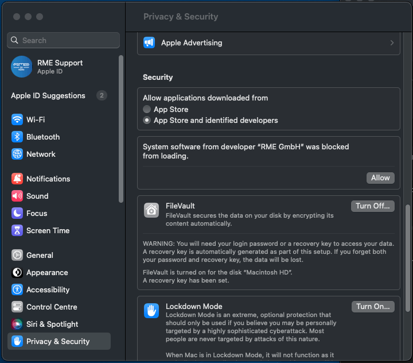The width and height of the screenshot is (413, 363).
Task: Open Focus via the moon icon
Action: click(17, 213)
